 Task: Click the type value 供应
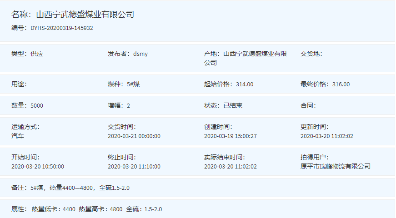pos(37,54)
